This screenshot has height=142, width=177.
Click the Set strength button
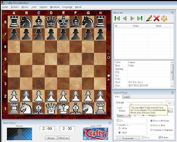click(x=170, y=103)
